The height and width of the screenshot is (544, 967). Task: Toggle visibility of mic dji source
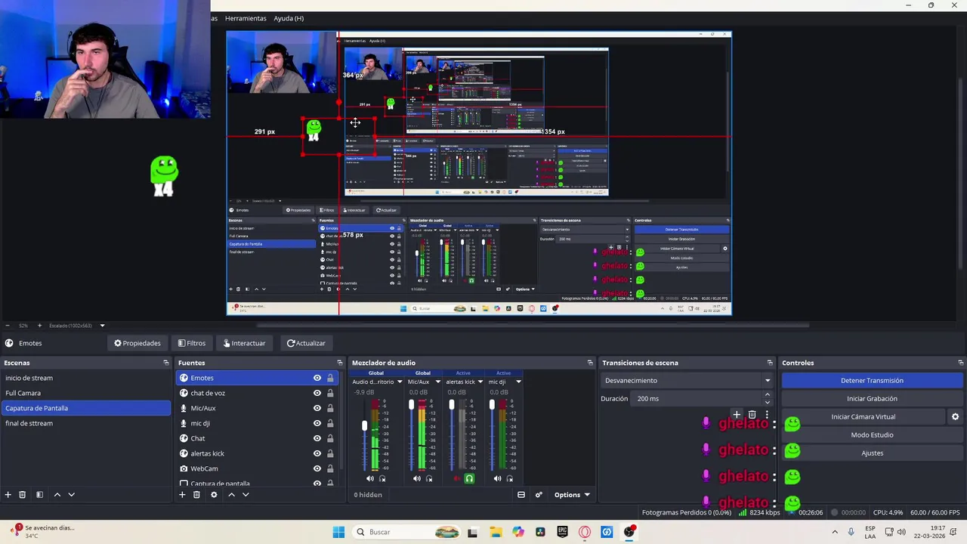(317, 423)
